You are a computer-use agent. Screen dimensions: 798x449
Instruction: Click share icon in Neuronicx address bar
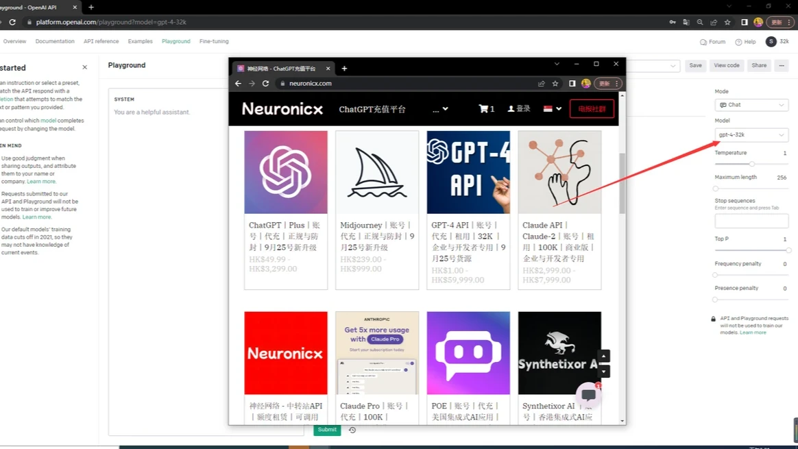[x=542, y=84]
